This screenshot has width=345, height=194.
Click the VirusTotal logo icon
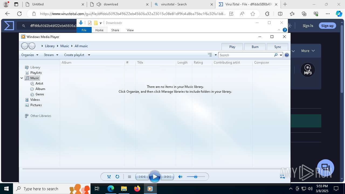[x=9, y=26]
